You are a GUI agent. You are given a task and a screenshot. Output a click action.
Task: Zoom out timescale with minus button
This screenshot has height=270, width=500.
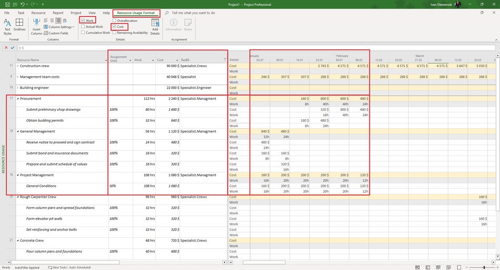467,267
